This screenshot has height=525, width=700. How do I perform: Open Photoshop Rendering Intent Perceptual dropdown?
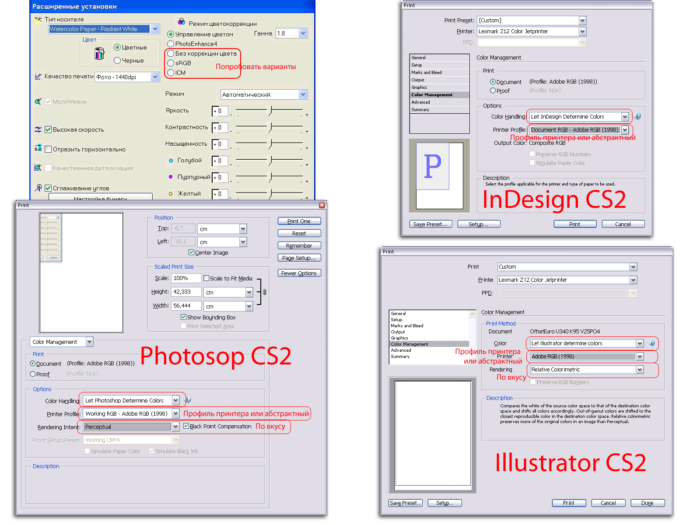175,427
